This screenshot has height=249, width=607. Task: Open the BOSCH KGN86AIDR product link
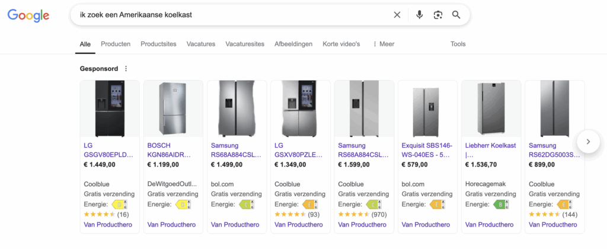169,150
